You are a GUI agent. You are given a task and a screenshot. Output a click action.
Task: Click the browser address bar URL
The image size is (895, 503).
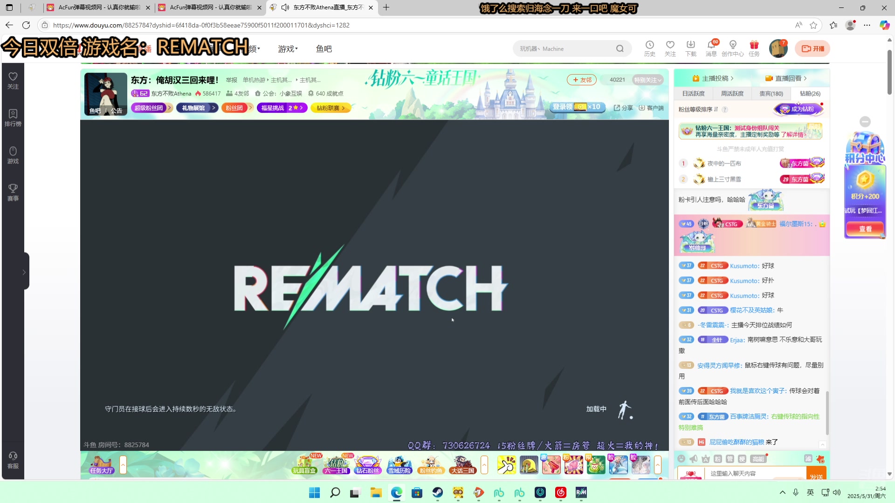pos(201,25)
